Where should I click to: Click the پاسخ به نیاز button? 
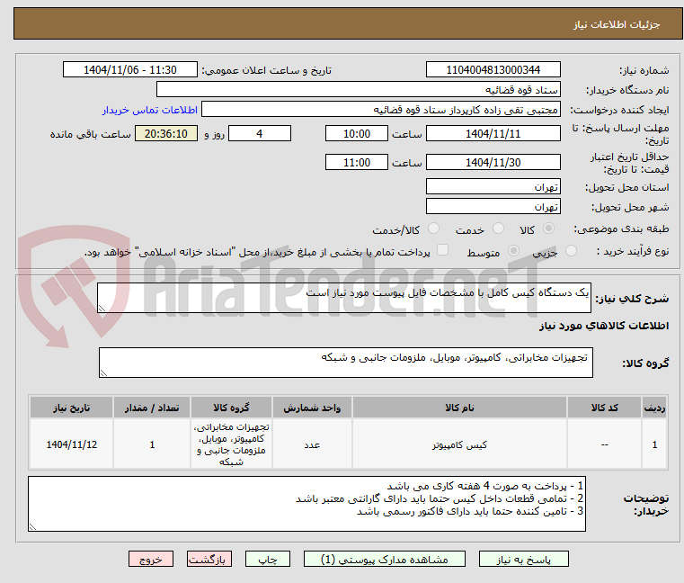click(x=523, y=559)
